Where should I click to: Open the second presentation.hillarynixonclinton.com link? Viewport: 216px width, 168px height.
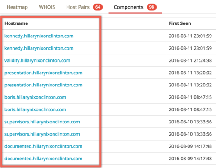coord(44,85)
